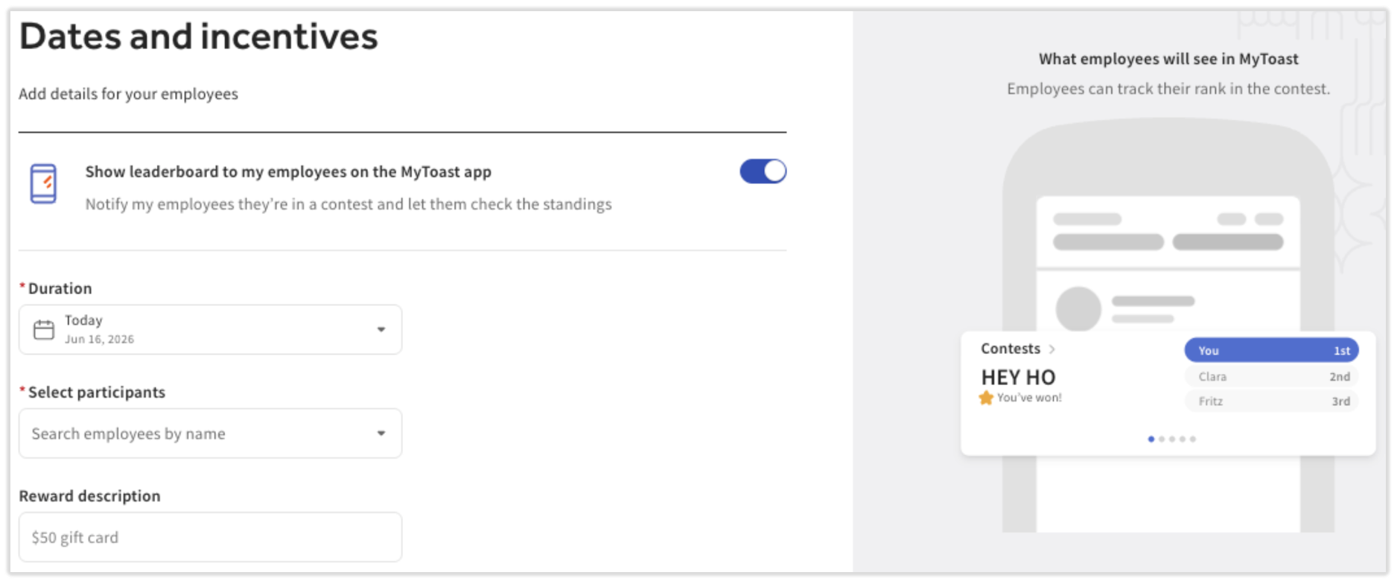Click the circular avatar placeholder in phone preview
Screen dimensions: 1397x584
coord(1078,308)
